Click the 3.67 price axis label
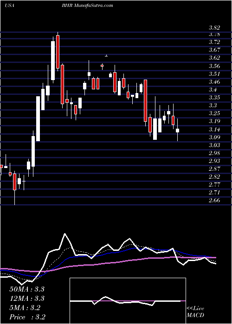 pos(214,50)
